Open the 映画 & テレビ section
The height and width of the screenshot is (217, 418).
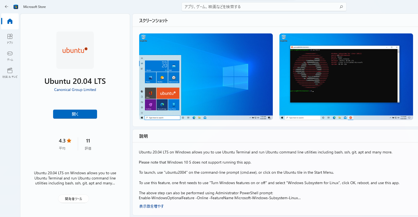(10, 73)
